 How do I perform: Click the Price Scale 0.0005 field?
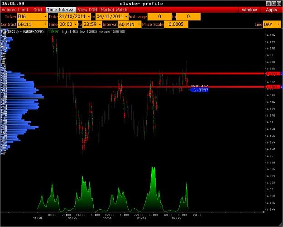[176, 24]
